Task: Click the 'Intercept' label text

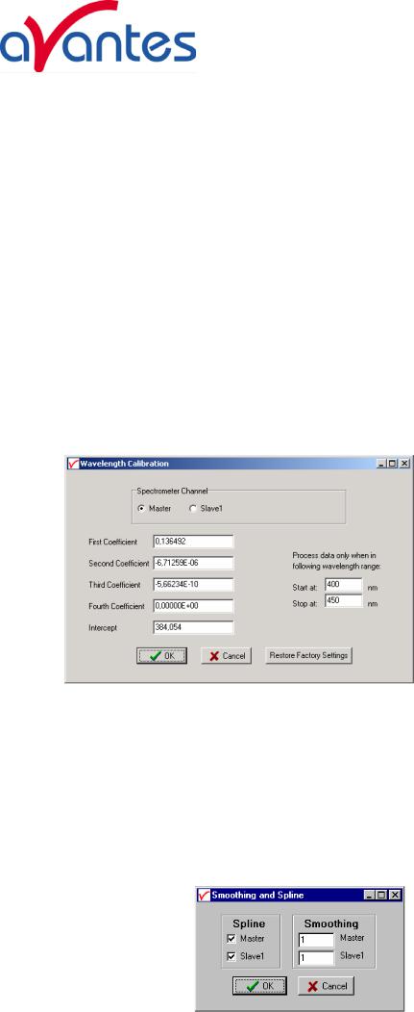Action: click(101, 627)
